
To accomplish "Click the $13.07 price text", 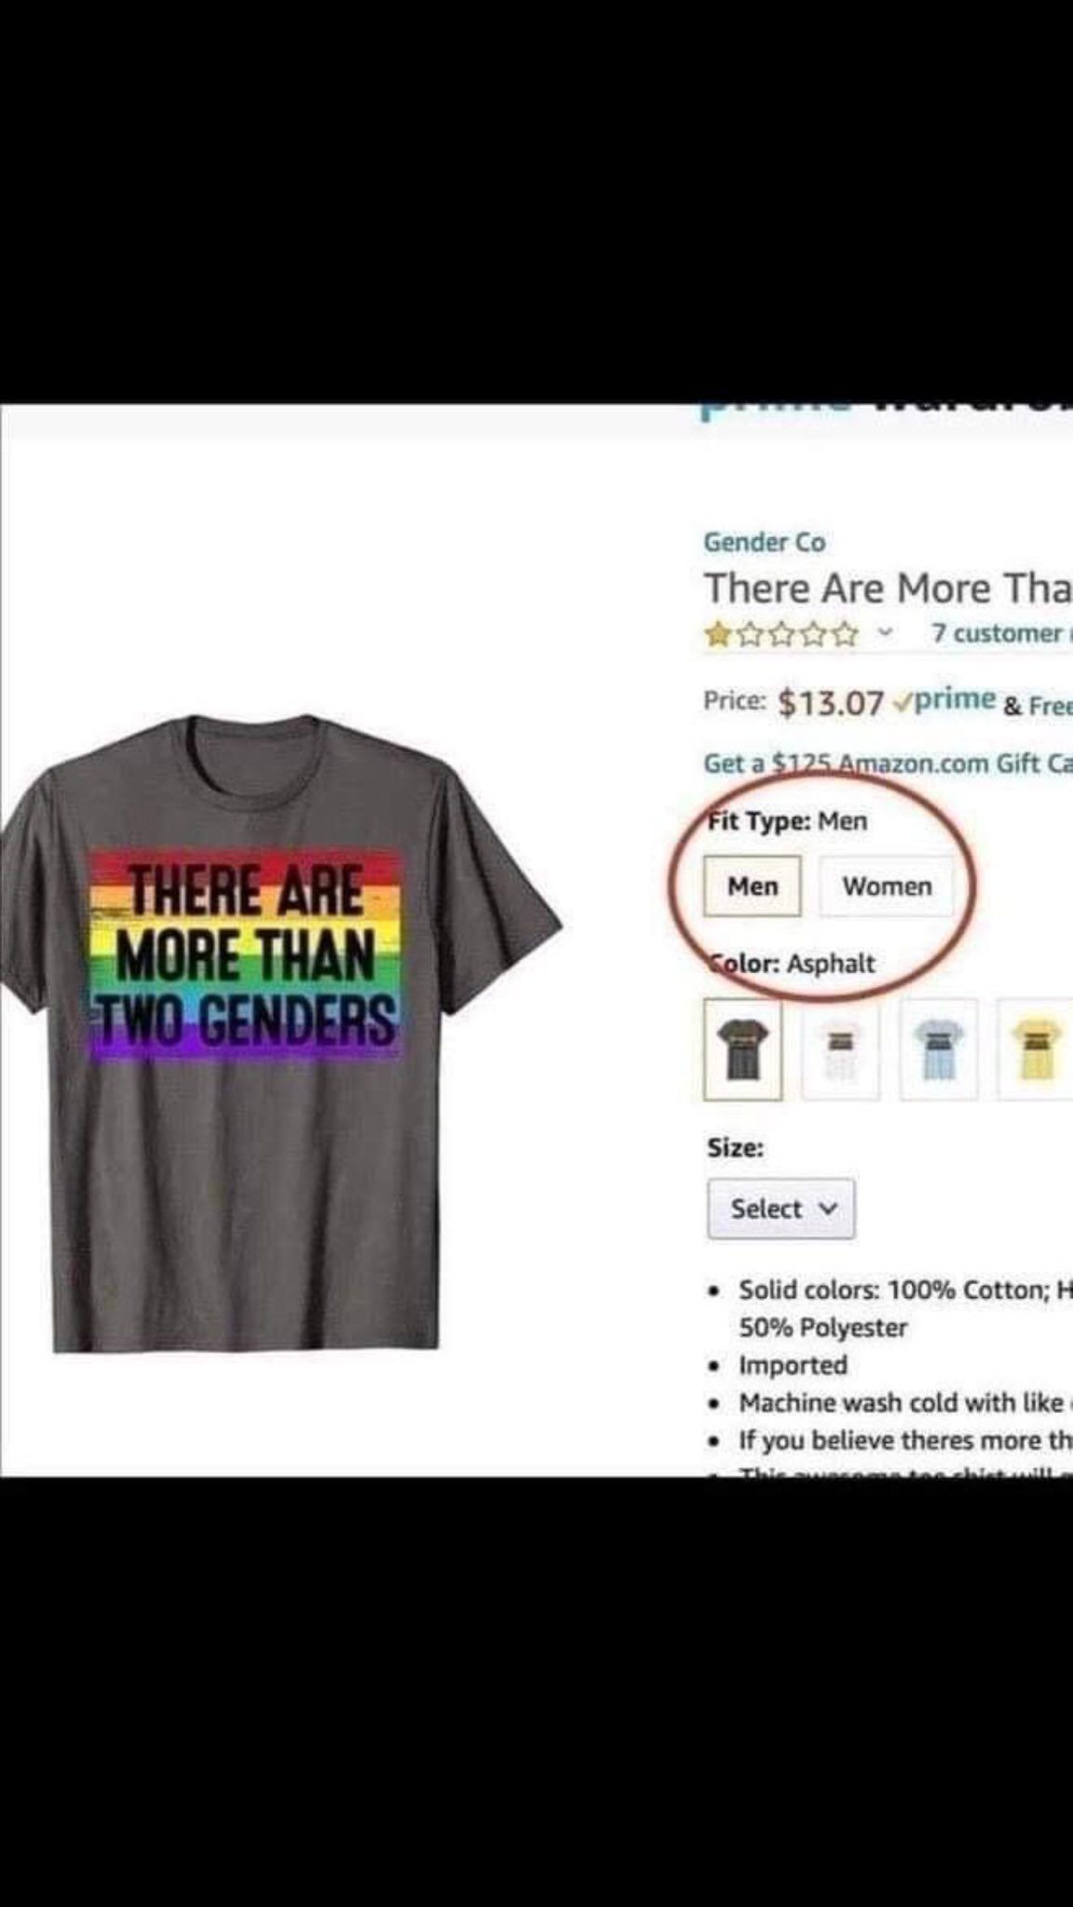I will point(830,703).
